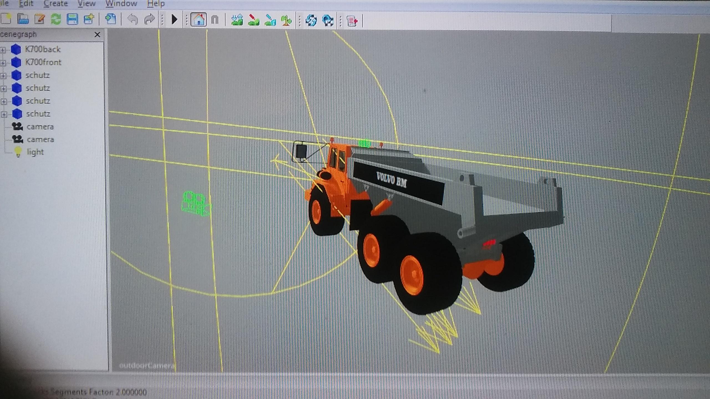Click the Open scene folder icon

[x=23, y=19]
